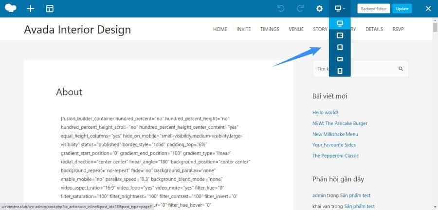Select desktop preview in device list
The height and width of the screenshot is (210, 438).
tap(340, 23)
